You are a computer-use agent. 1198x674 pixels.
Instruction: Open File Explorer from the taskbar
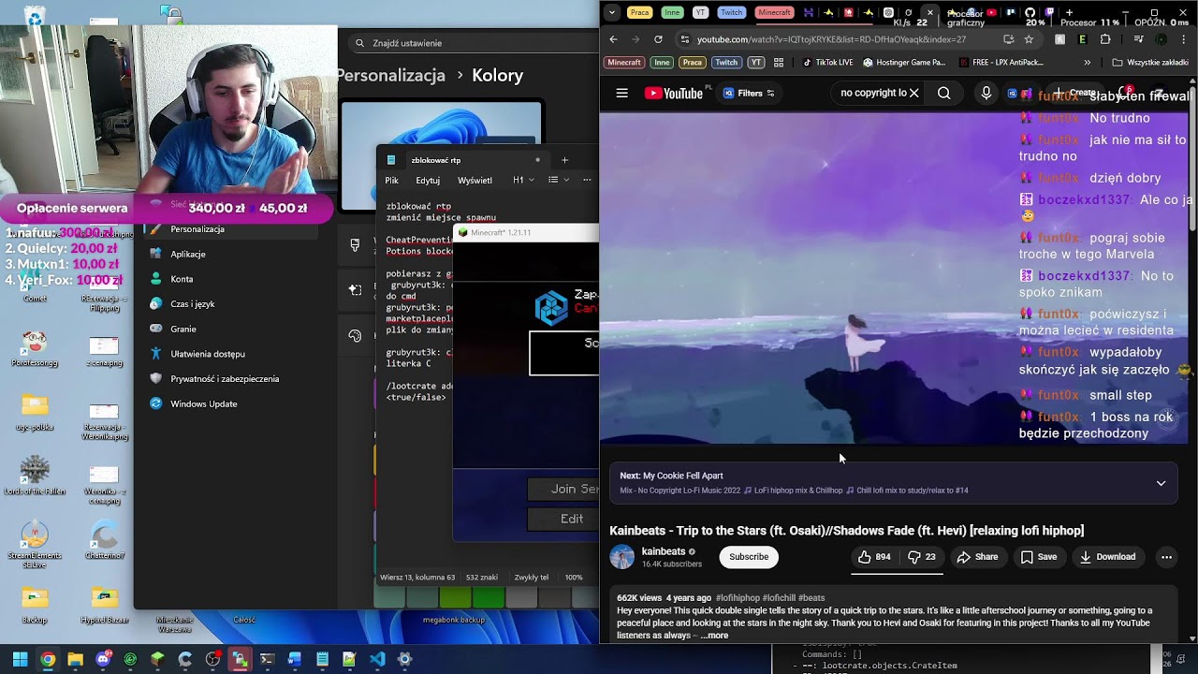(75, 659)
